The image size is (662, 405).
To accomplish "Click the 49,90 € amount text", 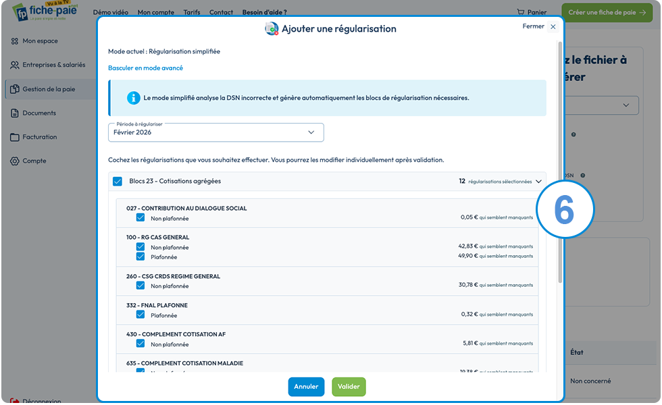I will click(x=468, y=256).
